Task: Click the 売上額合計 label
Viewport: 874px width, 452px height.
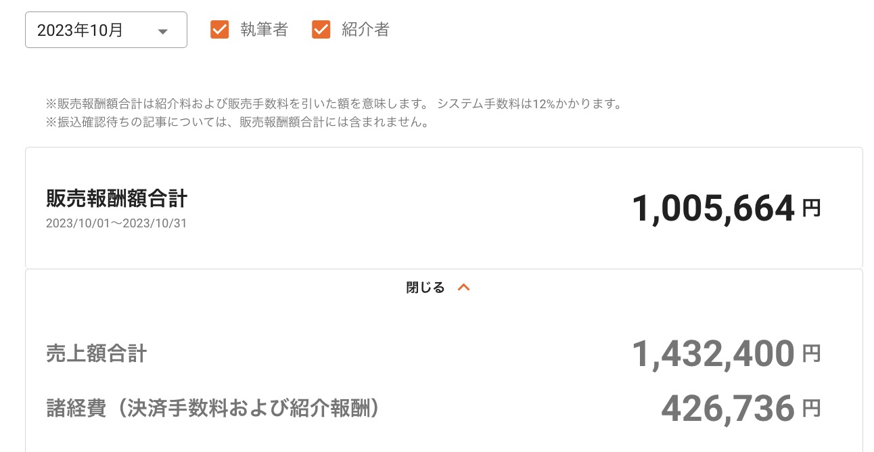Action: pos(96,353)
